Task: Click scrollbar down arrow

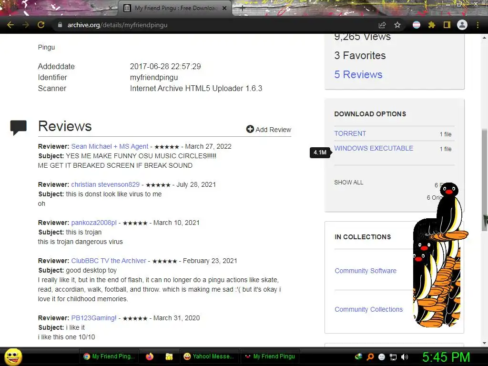Action: [485, 343]
